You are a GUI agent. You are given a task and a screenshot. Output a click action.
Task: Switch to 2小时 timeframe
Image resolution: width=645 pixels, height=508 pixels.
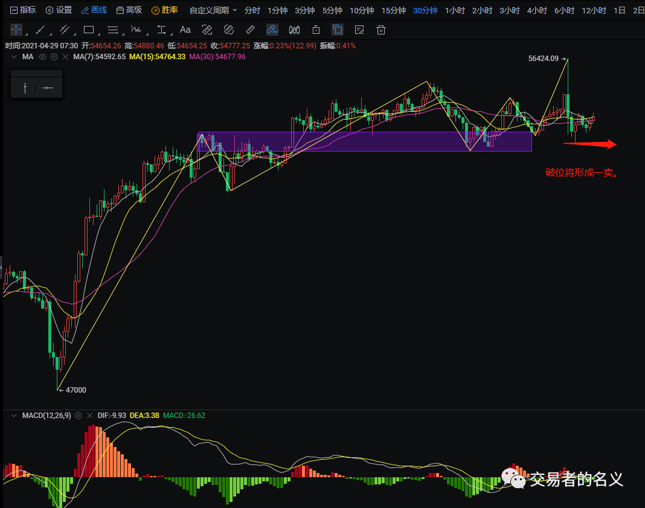(482, 10)
